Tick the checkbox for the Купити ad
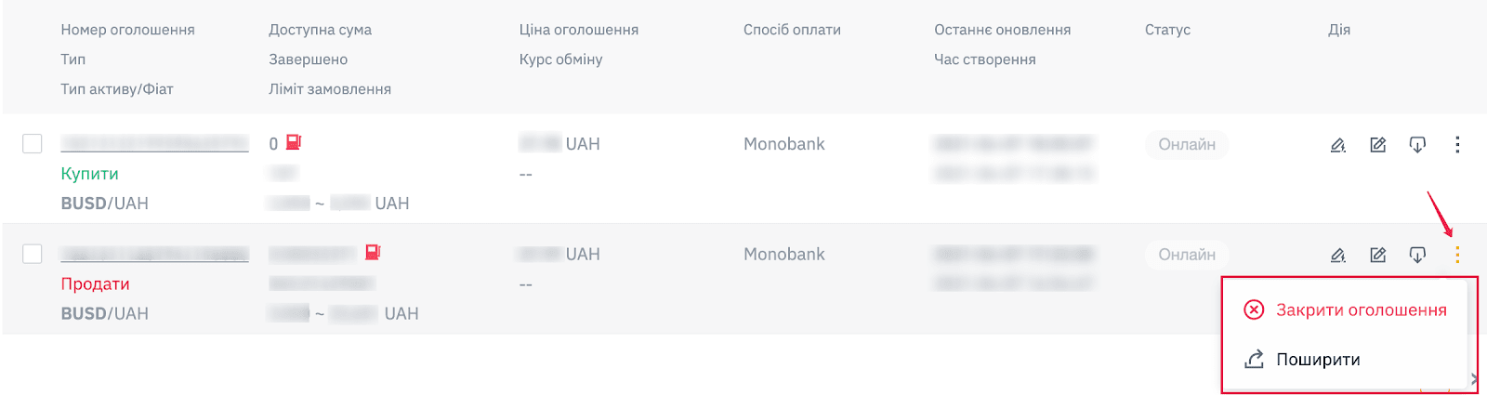The height and width of the screenshot is (395, 1487). (x=33, y=143)
